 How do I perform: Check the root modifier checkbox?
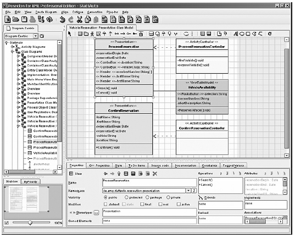[160, 204]
